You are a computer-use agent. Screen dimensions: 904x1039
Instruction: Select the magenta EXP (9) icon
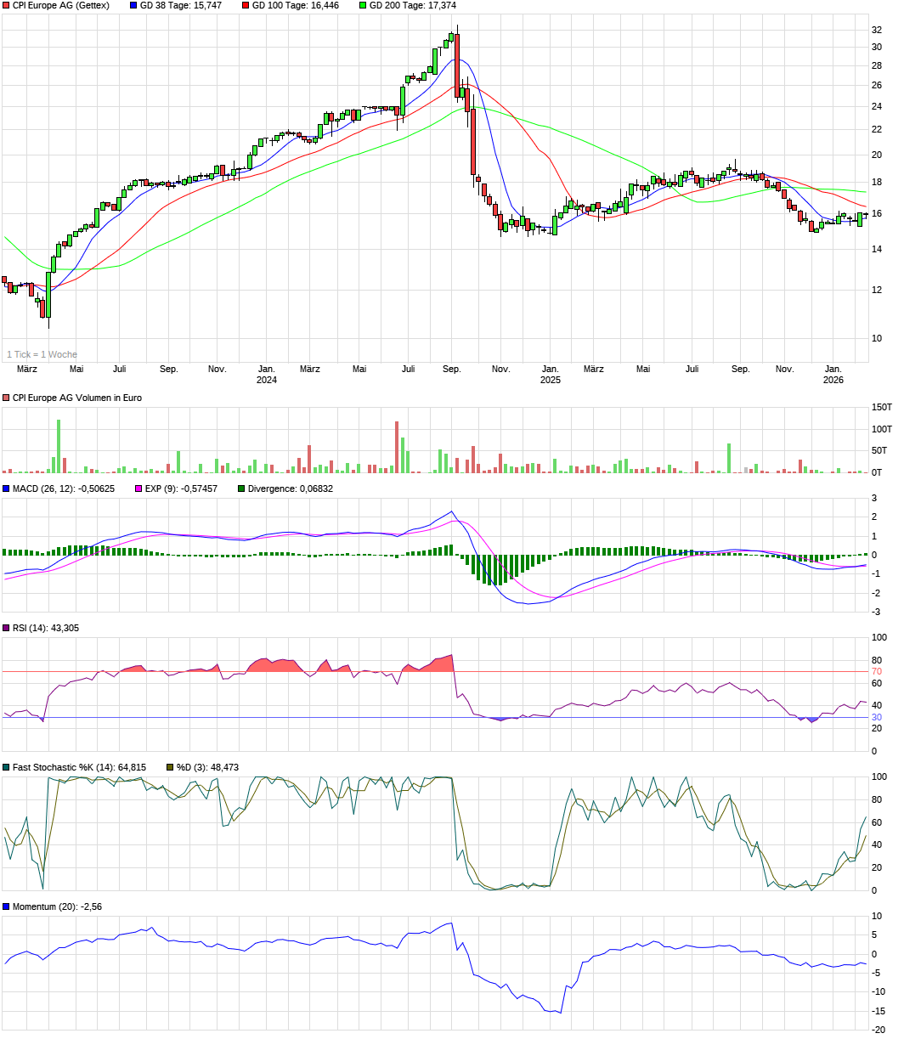point(138,488)
